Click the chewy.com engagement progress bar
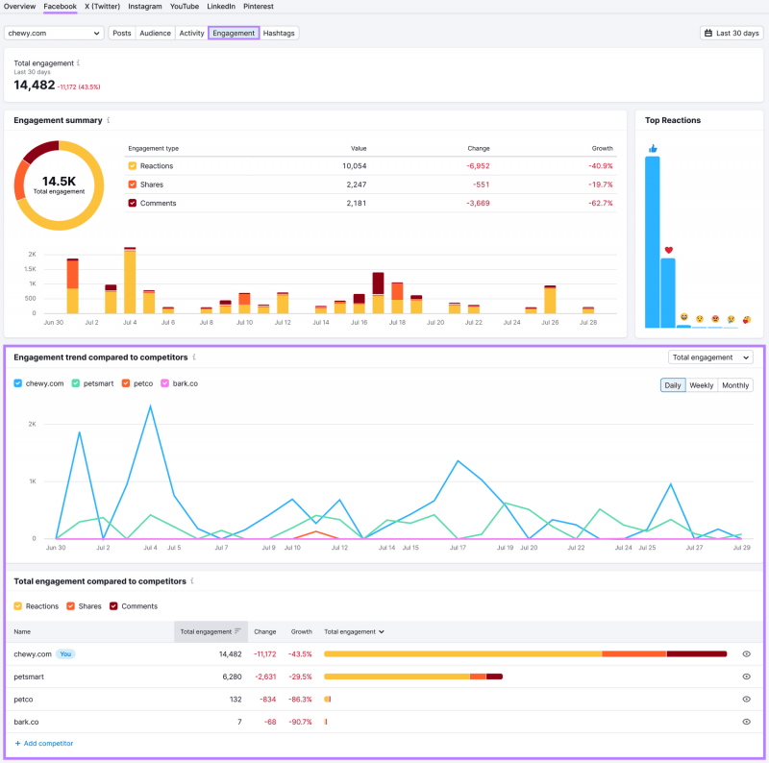 [x=525, y=653]
